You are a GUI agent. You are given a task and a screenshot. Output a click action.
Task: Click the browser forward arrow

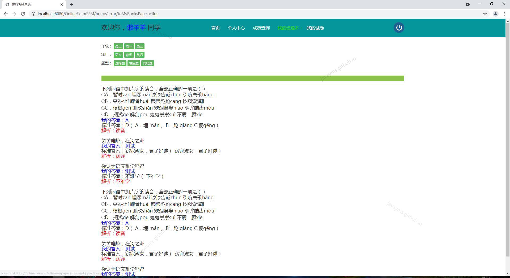tap(14, 14)
